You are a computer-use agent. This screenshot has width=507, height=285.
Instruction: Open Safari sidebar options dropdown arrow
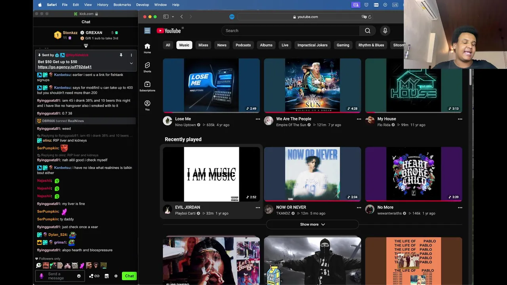click(173, 17)
